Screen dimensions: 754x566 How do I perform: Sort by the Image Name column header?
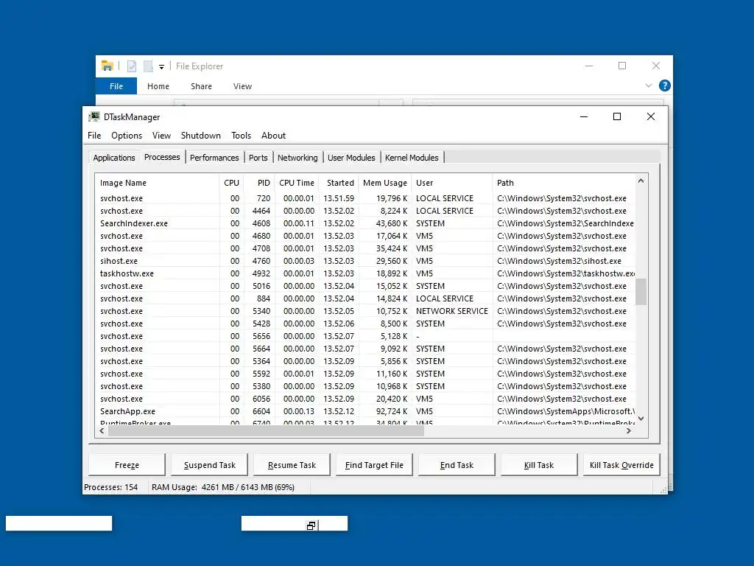(x=158, y=183)
